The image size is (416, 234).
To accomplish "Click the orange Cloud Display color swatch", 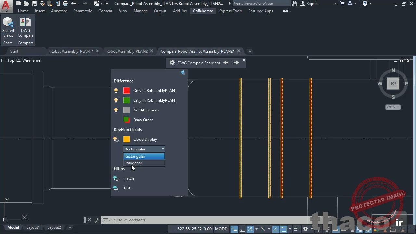I will point(127,139).
